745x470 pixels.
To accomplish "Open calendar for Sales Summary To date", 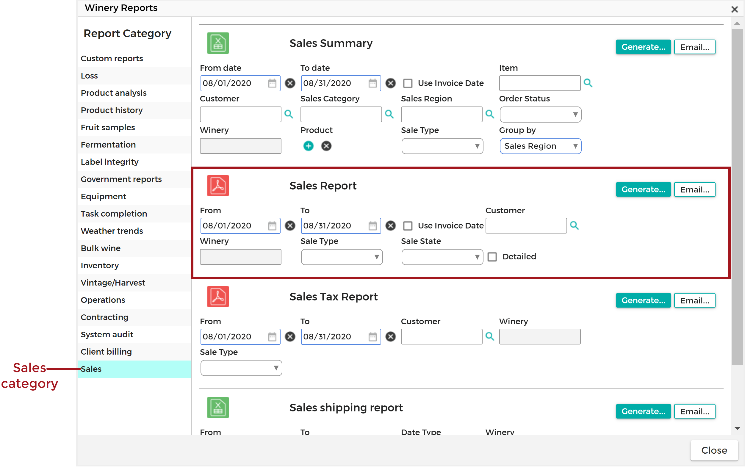I will [372, 83].
